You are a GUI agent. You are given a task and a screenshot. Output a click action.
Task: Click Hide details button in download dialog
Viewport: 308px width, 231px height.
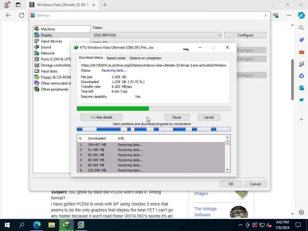[101, 117]
